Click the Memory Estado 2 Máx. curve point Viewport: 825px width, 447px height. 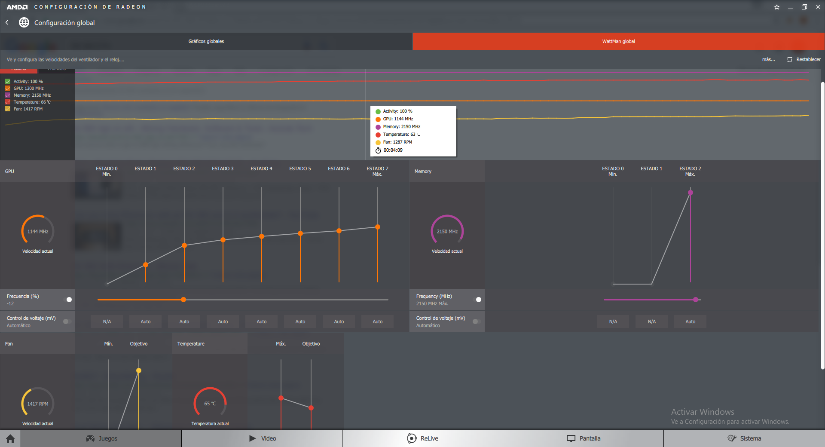(x=691, y=193)
